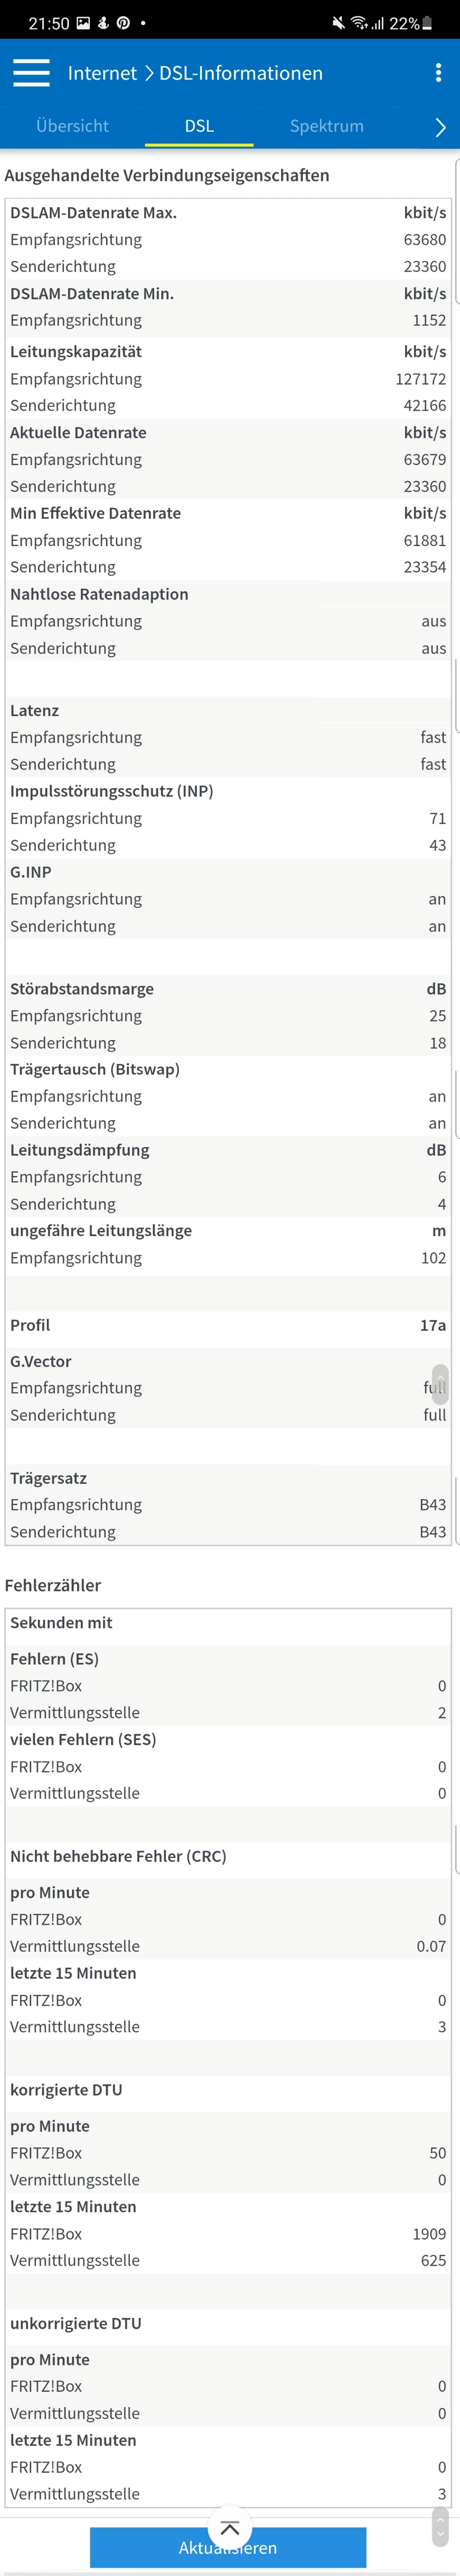Tap the Fehlerzähler section heading
The image size is (460, 2576).
(53, 1585)
